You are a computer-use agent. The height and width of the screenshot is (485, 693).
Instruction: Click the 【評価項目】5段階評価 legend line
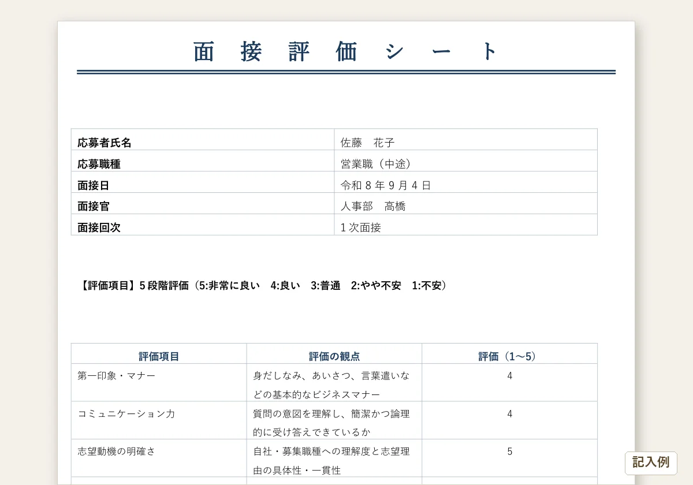tap(264, 286)
